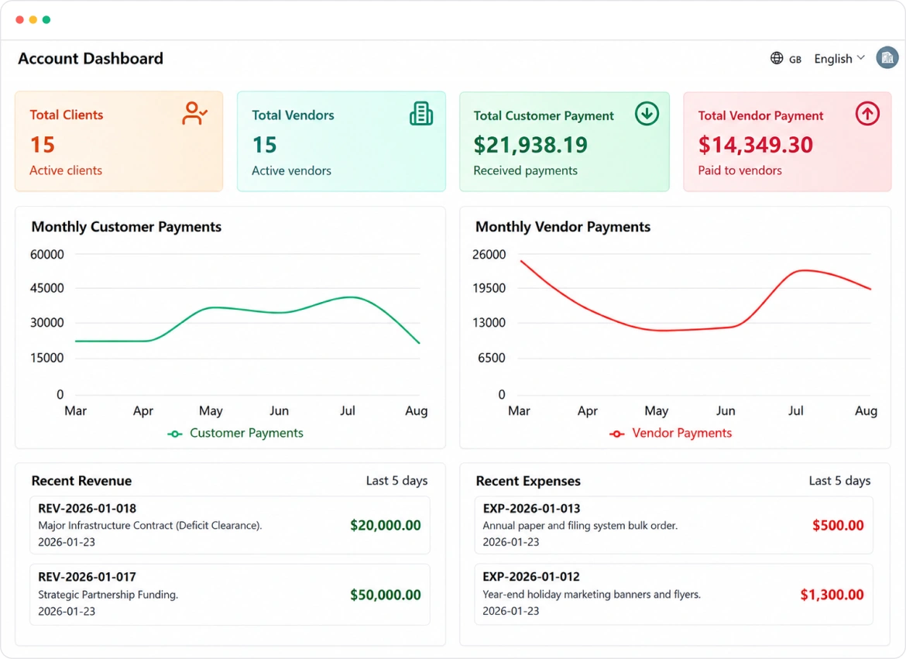Open the Total Vendor Payment card
Viewport: 906px width, 659px height.
click(787, 141)
